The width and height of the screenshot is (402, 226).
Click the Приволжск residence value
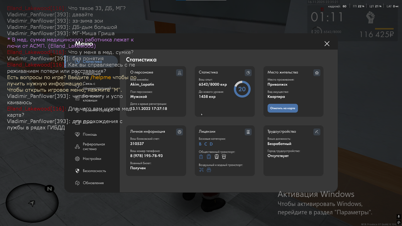point(278,84)
